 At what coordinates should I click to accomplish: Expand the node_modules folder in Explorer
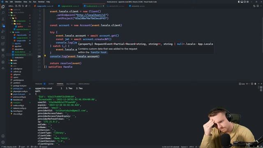(18, 12)
